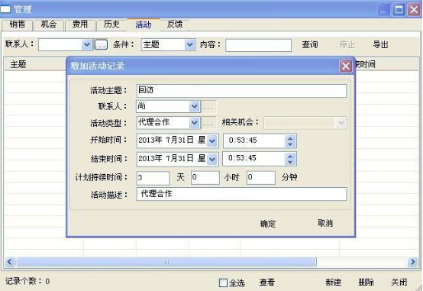The image size is (423, 291).
Task: Click the 活动 tab
Action: tap(144, 25)
